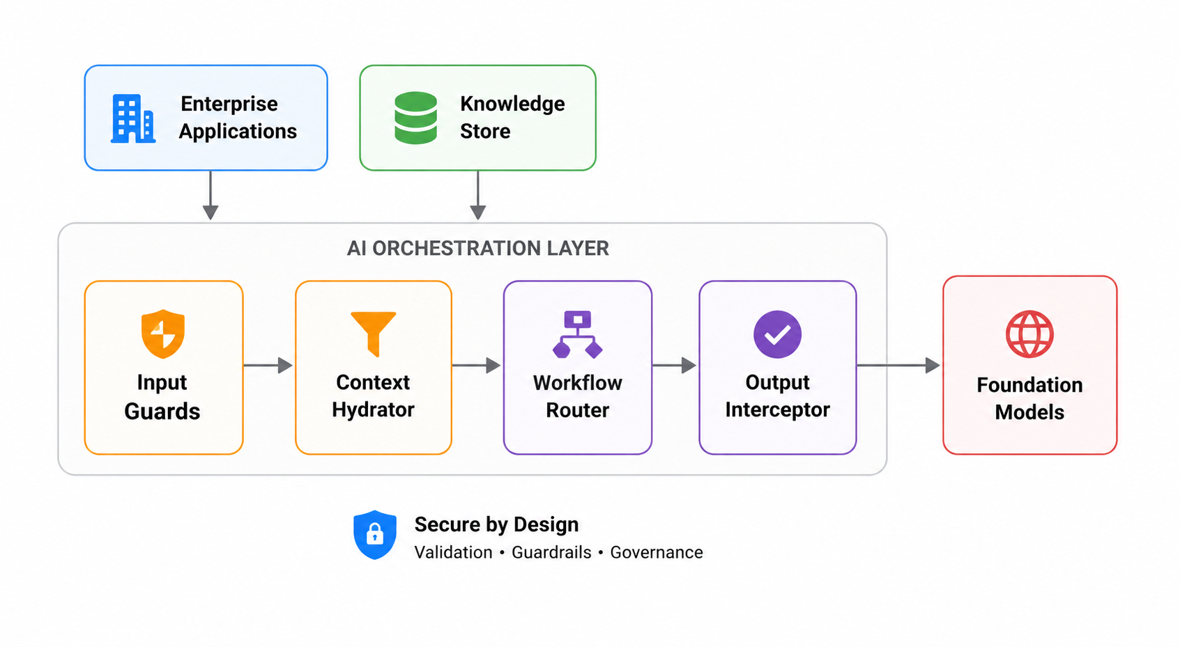The height and width of the screenshot is (647, 1180).
Task: Select the Knowledge Store label
Action: click(512, 118)
